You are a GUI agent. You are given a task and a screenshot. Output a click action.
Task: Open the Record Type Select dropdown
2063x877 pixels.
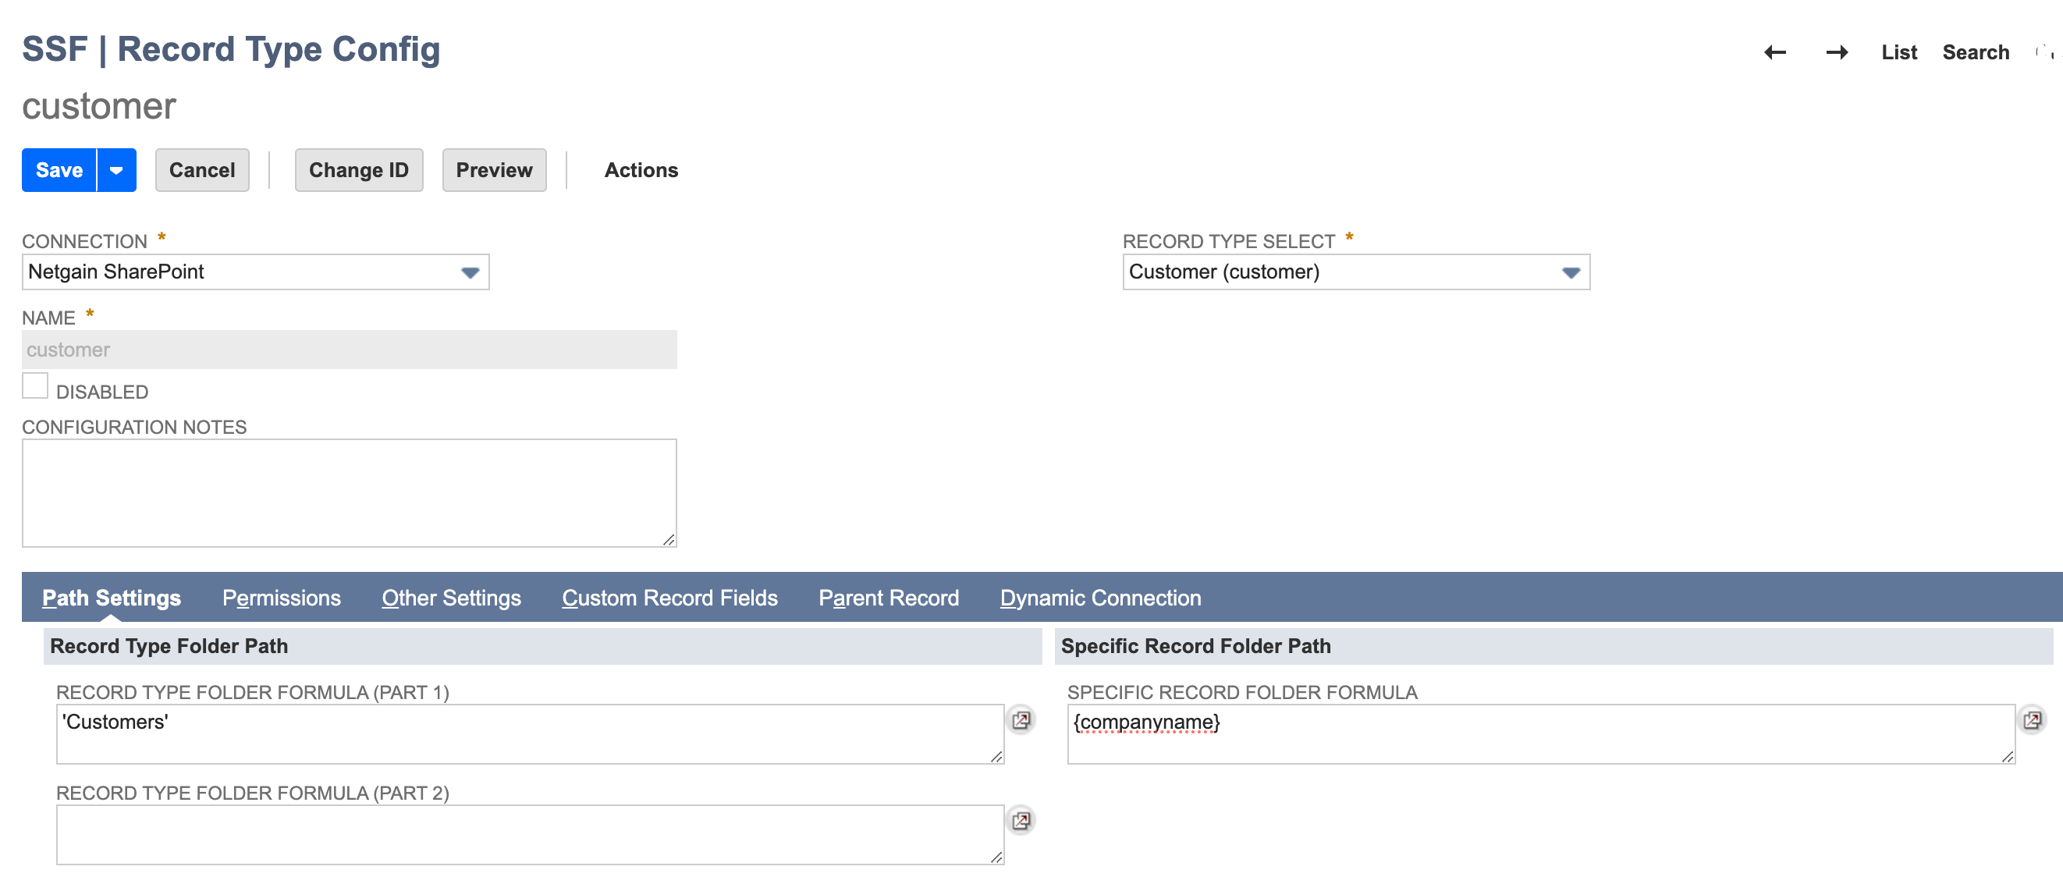1570,272
